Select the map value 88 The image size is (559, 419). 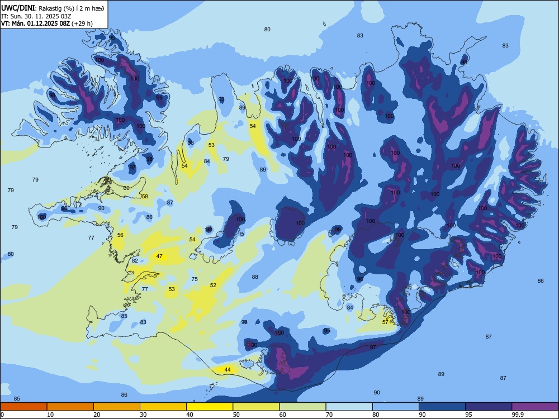coord(255,277)
